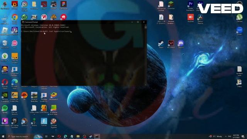The width and height of the screenshot is (247, 139).
Task: Open the Sudden Strike 4 shortcut file
Action: point(34,110)
